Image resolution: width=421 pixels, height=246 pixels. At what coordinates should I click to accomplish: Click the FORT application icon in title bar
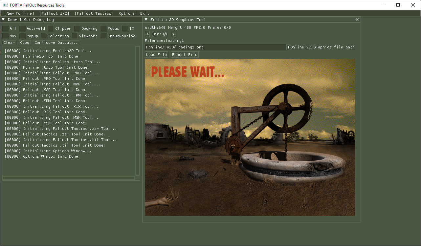[x=5, y=5]
